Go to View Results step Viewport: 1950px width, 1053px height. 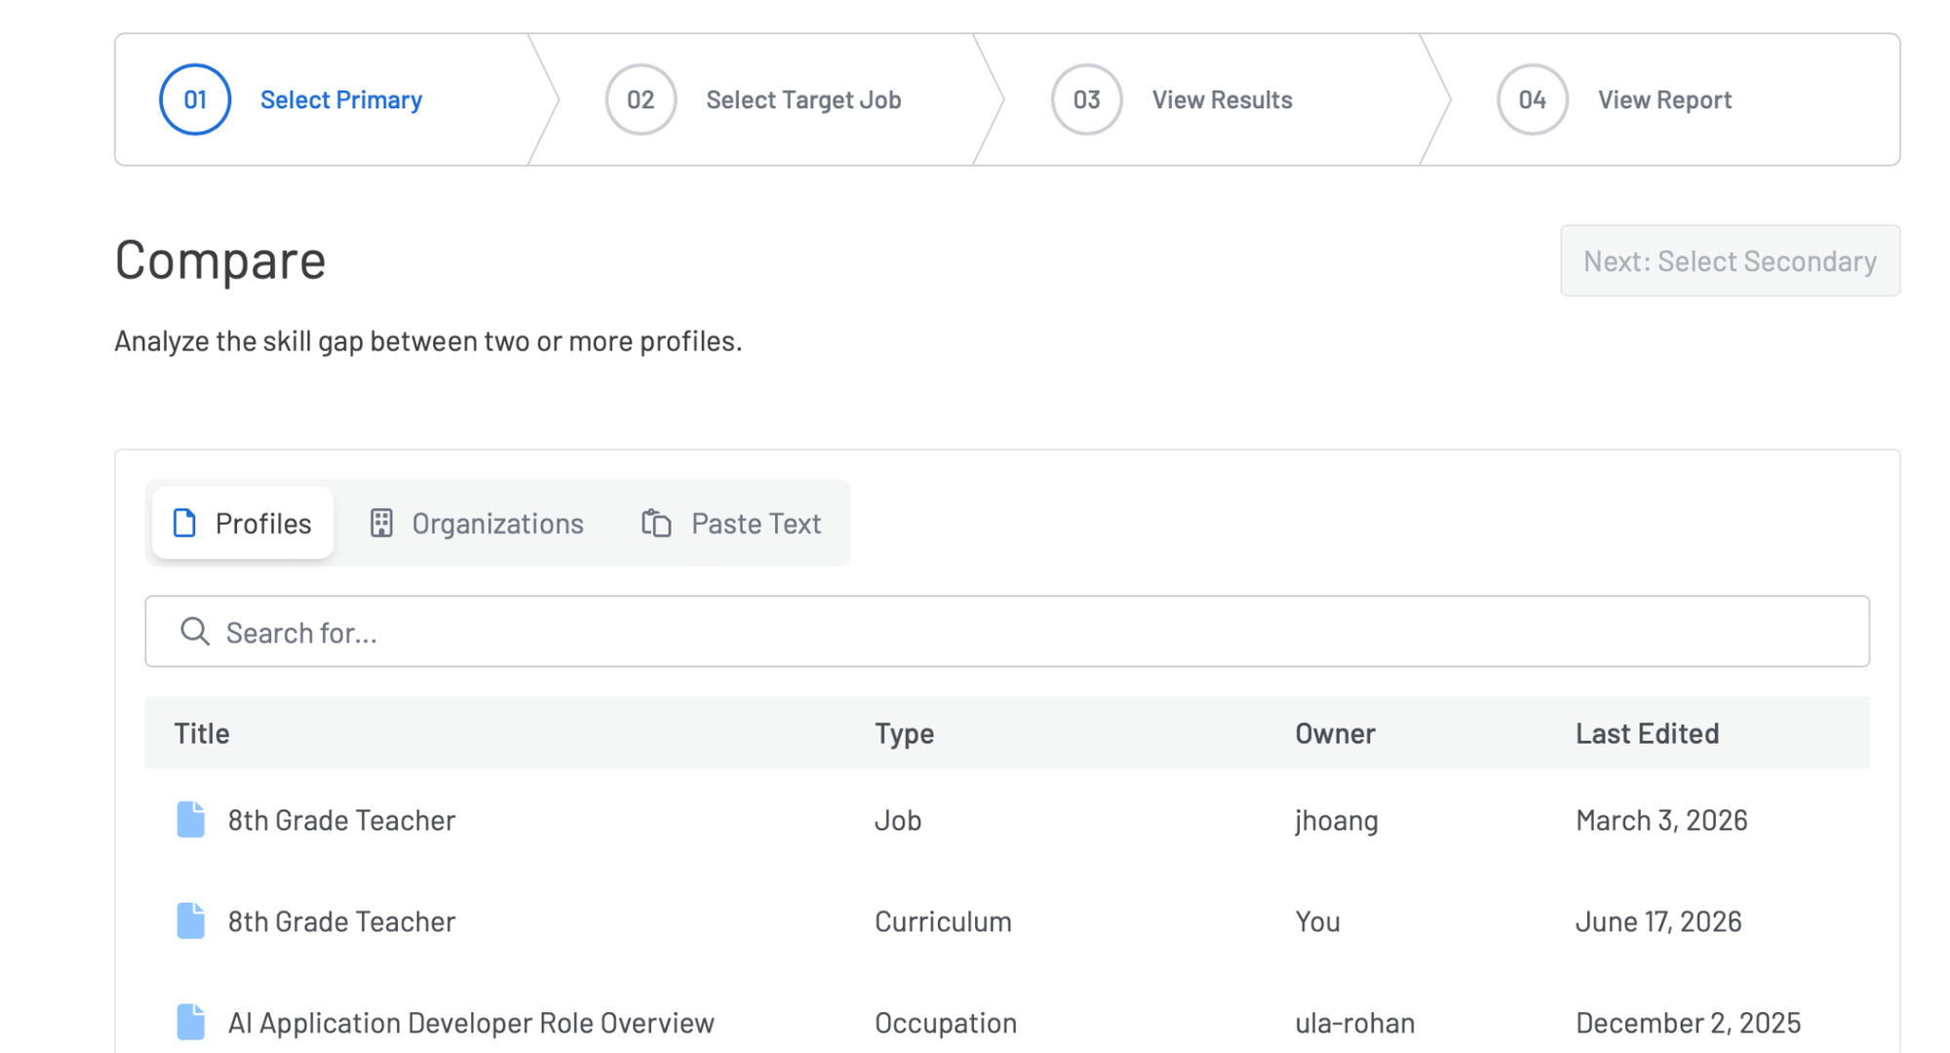coord(1222,99)
